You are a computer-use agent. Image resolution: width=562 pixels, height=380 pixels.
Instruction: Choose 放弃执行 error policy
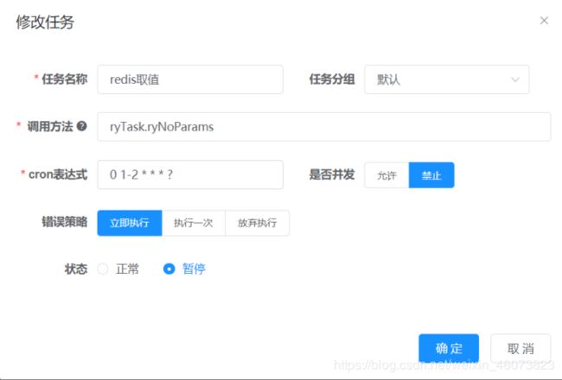pos(257,223)
